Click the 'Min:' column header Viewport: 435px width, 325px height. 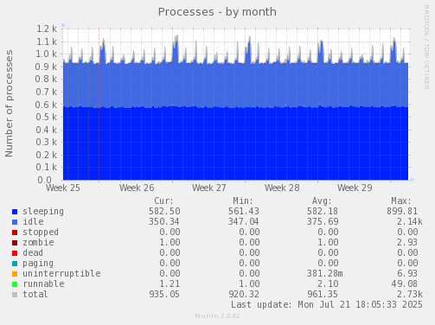pyautogui.click(x=243, y=201)
